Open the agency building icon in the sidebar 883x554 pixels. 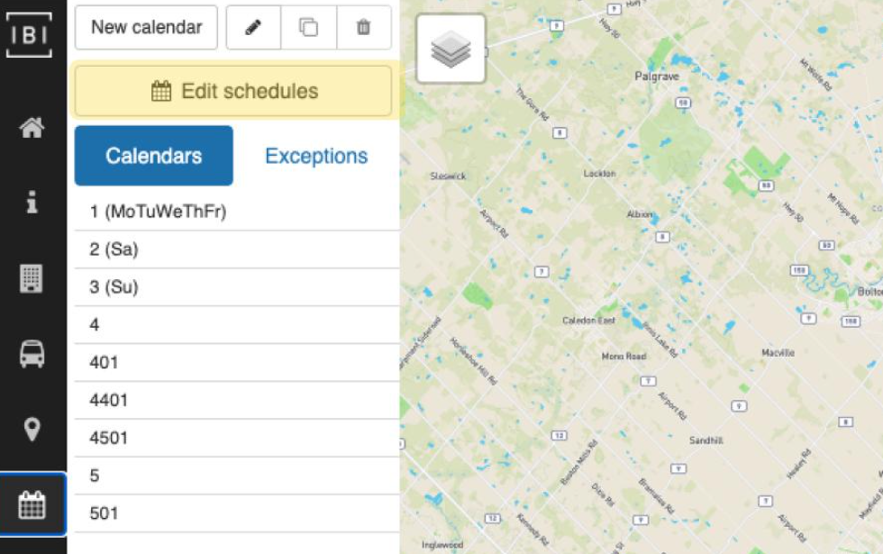31,278
